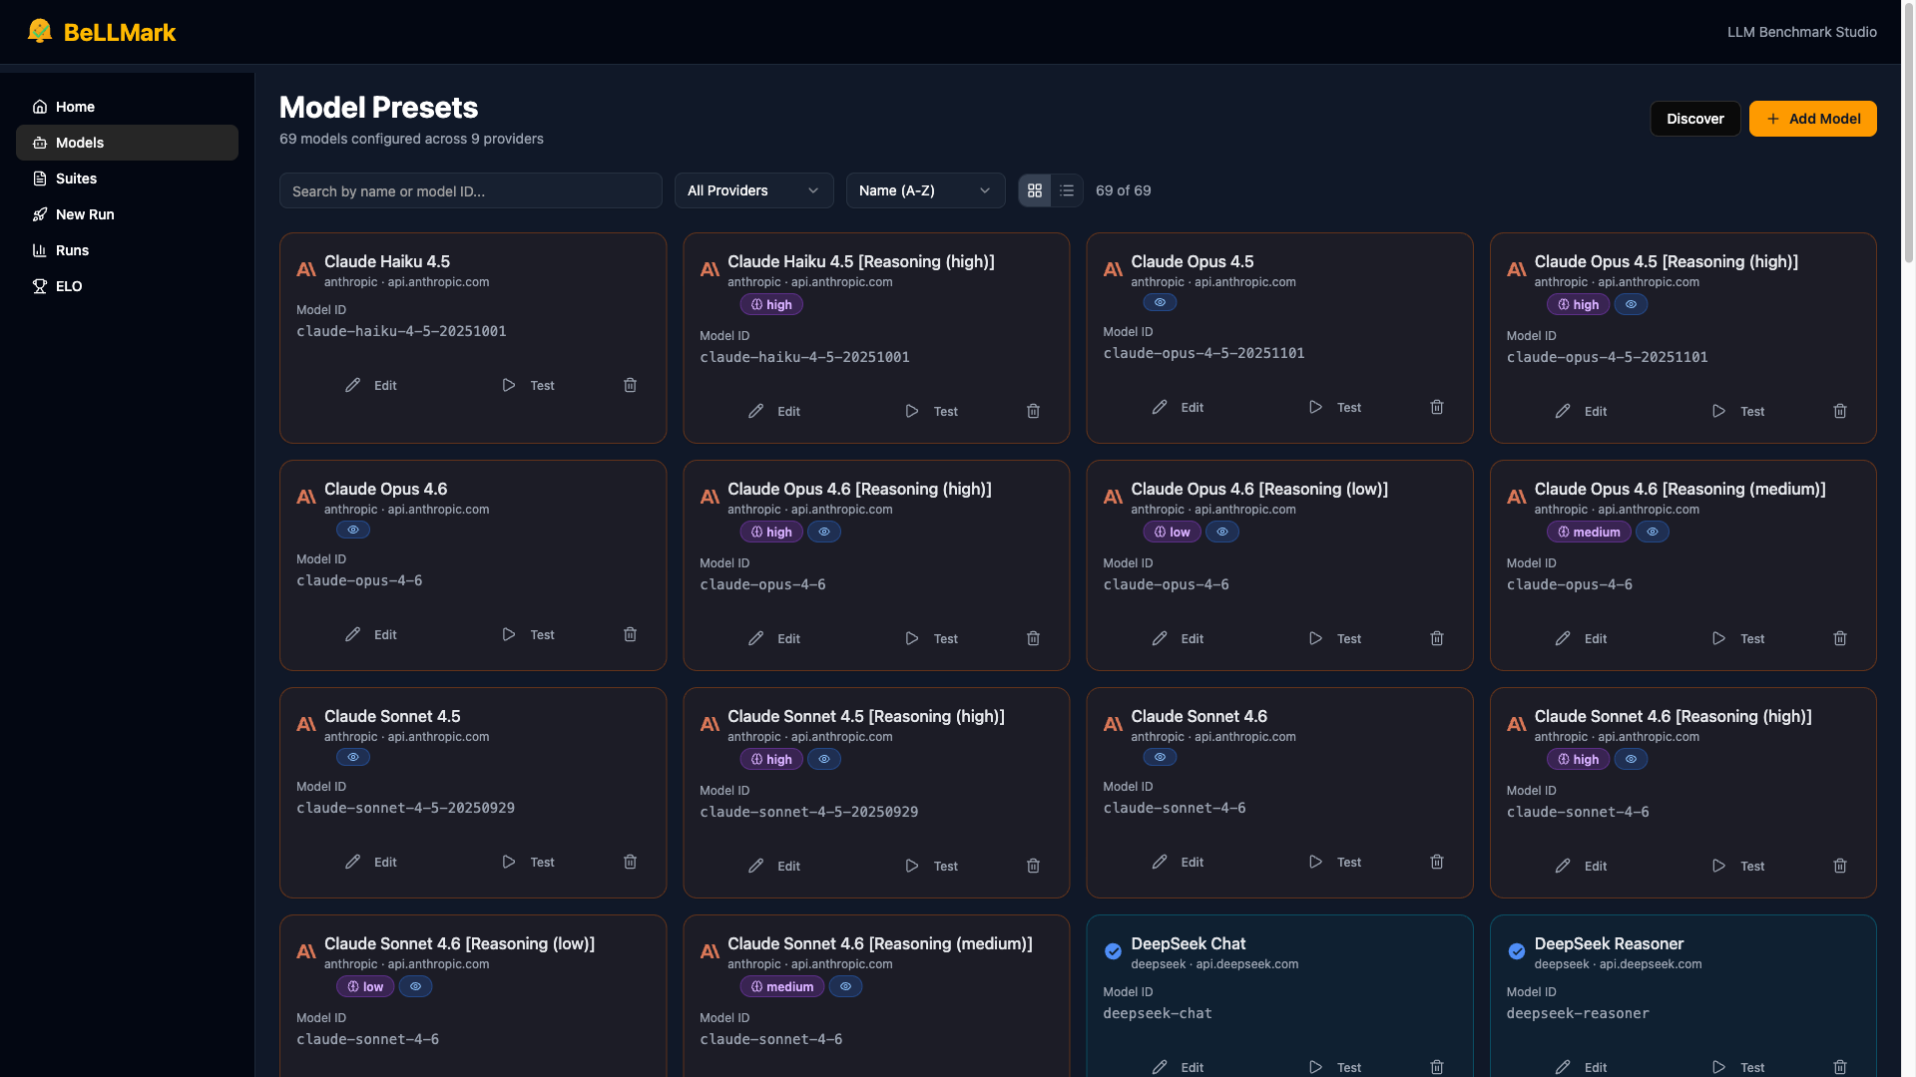Click play icon on Claude Opus 4.6 [Reasoning (low)]
1916x1077 pixels.
(1315, 638)
